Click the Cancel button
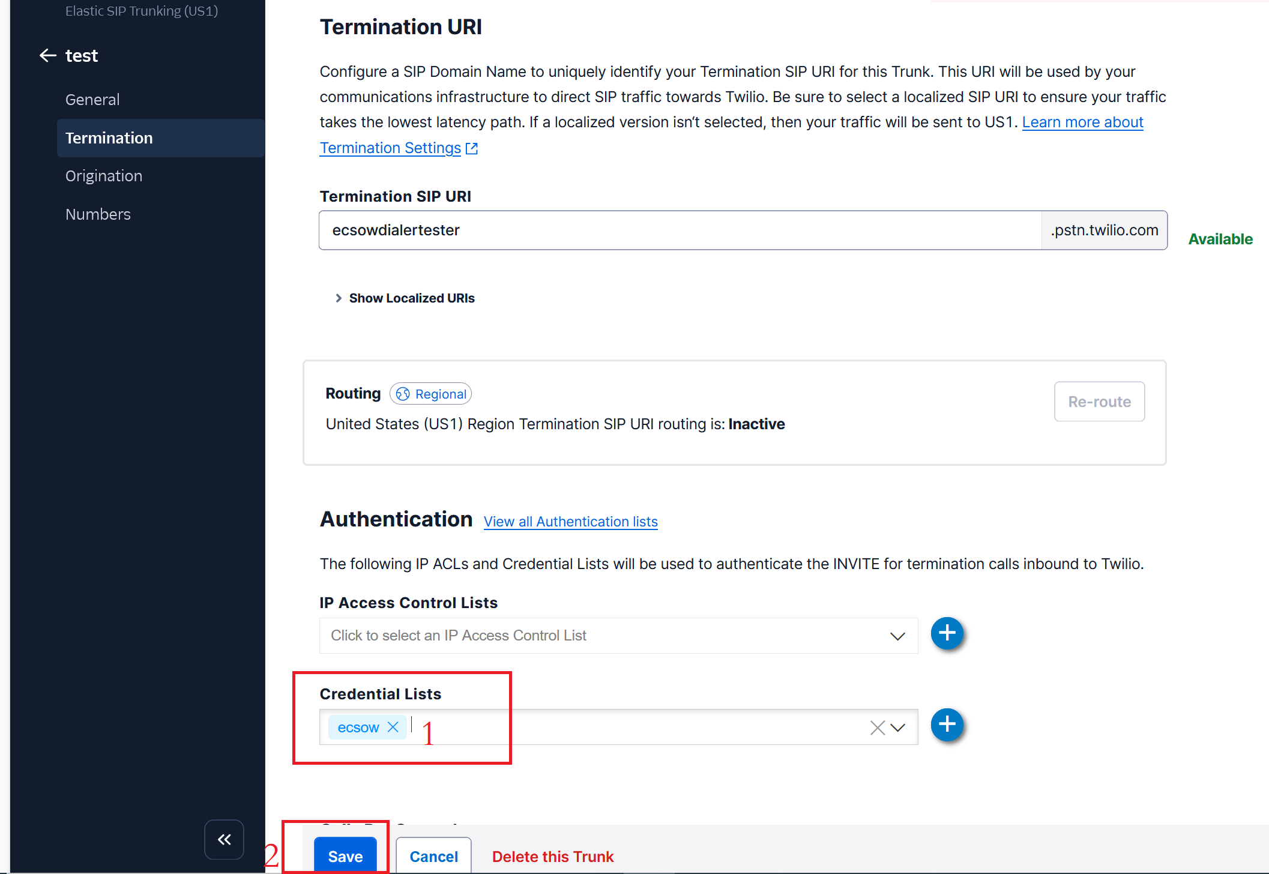 click(433, 856)
